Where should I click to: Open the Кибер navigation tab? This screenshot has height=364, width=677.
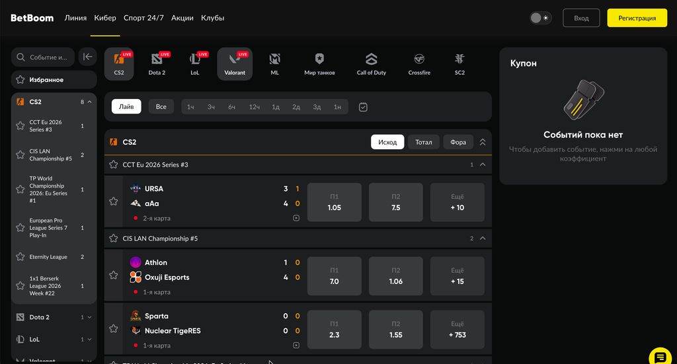coord(105,18)
